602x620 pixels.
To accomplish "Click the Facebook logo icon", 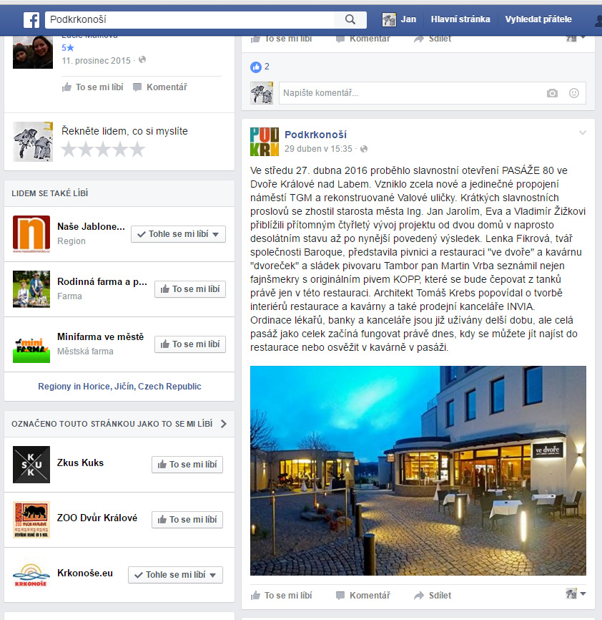I will [31, 20].
